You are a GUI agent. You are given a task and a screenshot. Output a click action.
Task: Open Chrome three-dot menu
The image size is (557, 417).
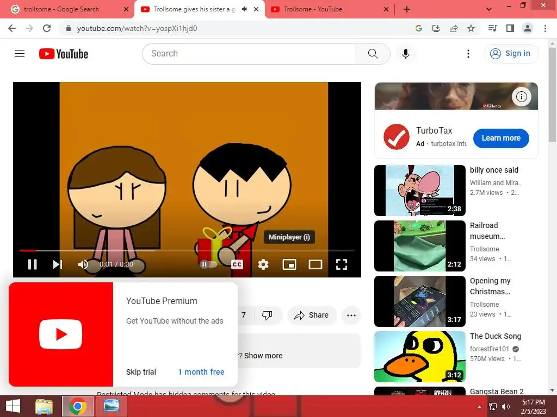(545, 28)
